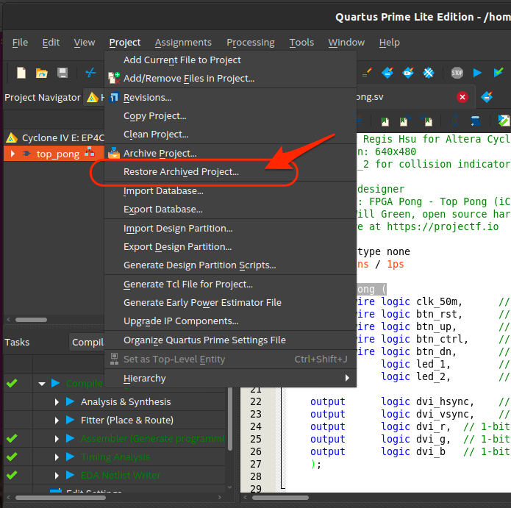Viewport: 511px width, 508px height.
Task: Click the code editor horizontal scrollbar
Action: pos(280,498)
